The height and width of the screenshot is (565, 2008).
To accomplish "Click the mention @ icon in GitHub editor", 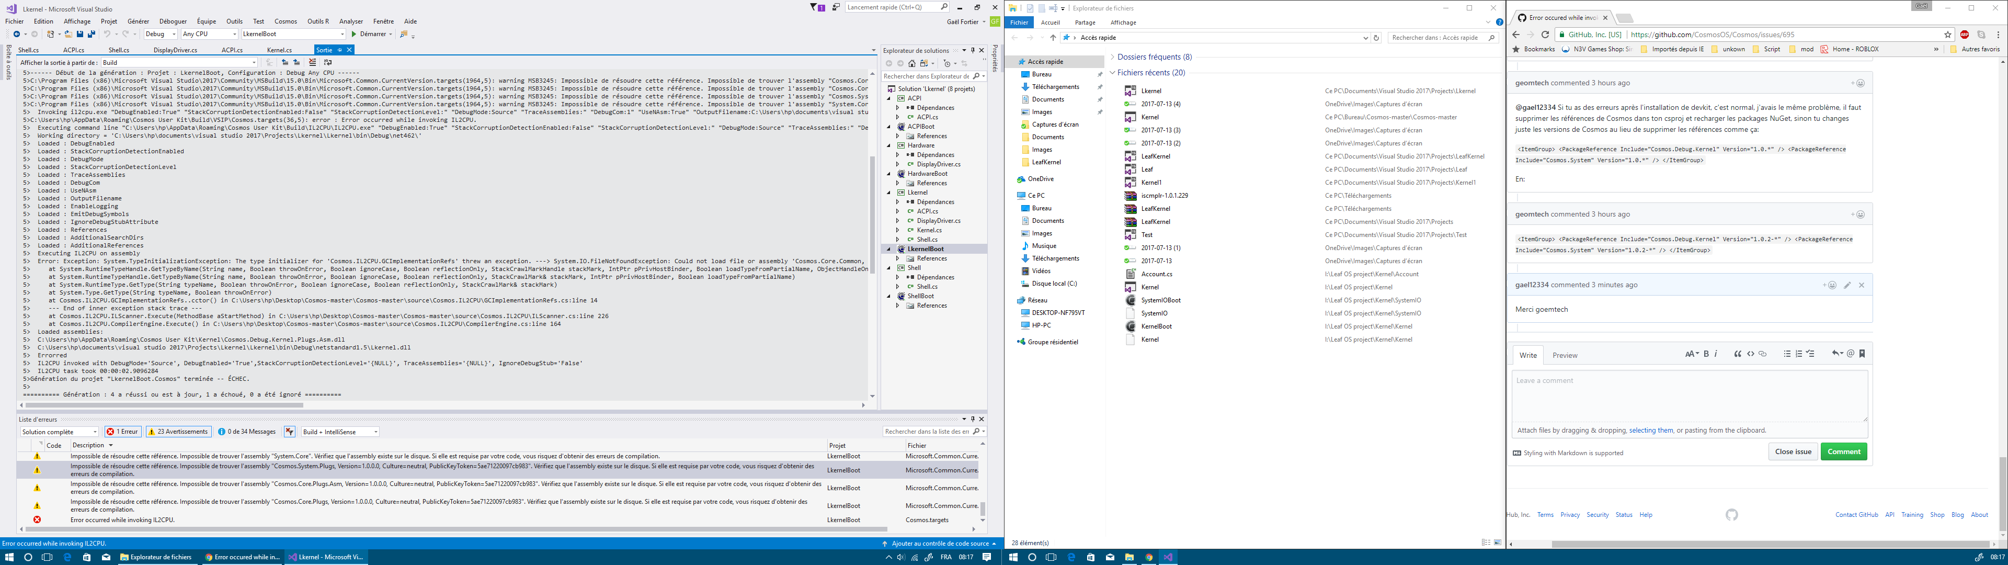I will [x=1851, y=354].
